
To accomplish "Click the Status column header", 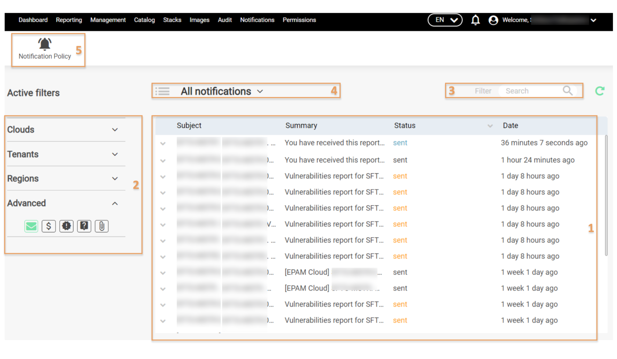I will [405, 126].
